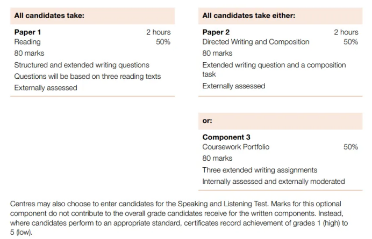Click the word "Reading" under Paper 1
Viewport: 372px width, 239px height.
27,42
